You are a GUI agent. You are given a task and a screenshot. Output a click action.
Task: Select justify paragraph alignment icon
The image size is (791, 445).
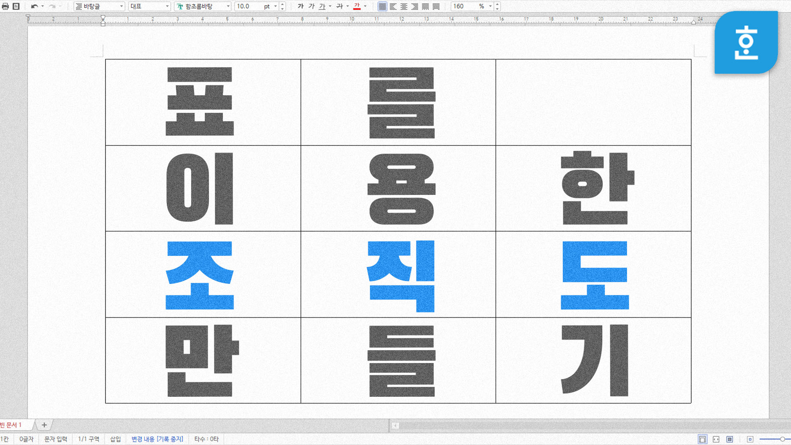(382, 6)
